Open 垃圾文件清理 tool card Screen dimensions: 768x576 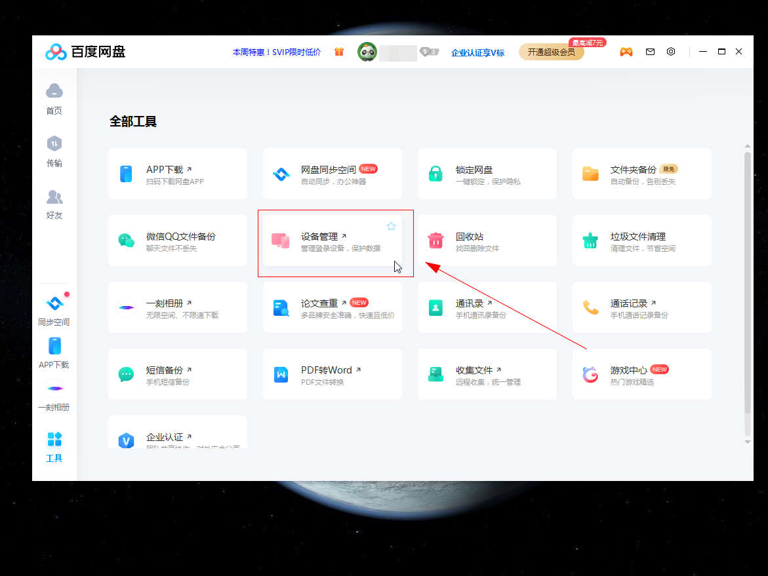point(642,240)
